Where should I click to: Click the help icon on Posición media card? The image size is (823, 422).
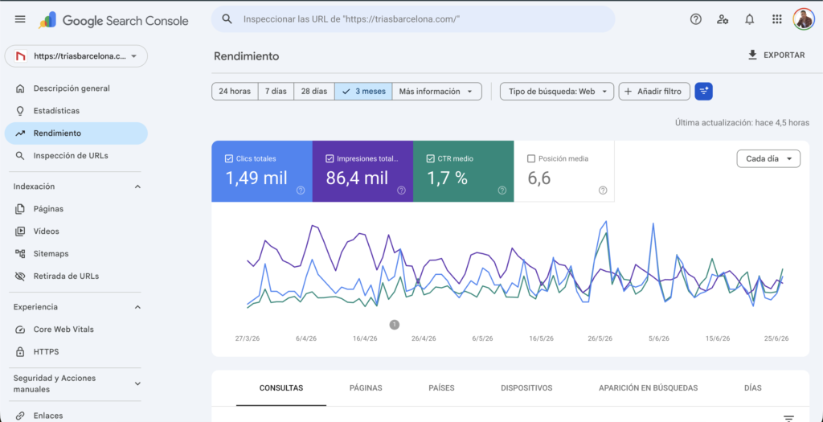[603, 190]
